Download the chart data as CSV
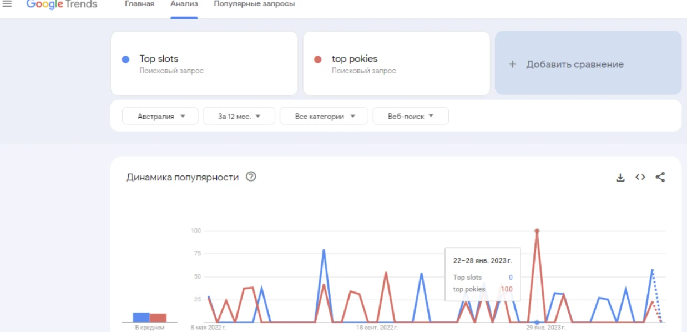Screen dimensions: 687x332 pyautogui.click(x=620, y=178)
